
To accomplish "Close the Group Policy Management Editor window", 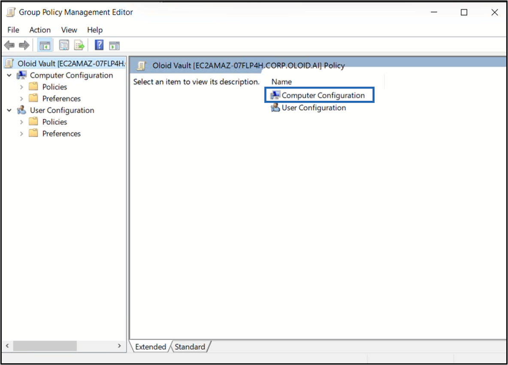I will point(494,12).
